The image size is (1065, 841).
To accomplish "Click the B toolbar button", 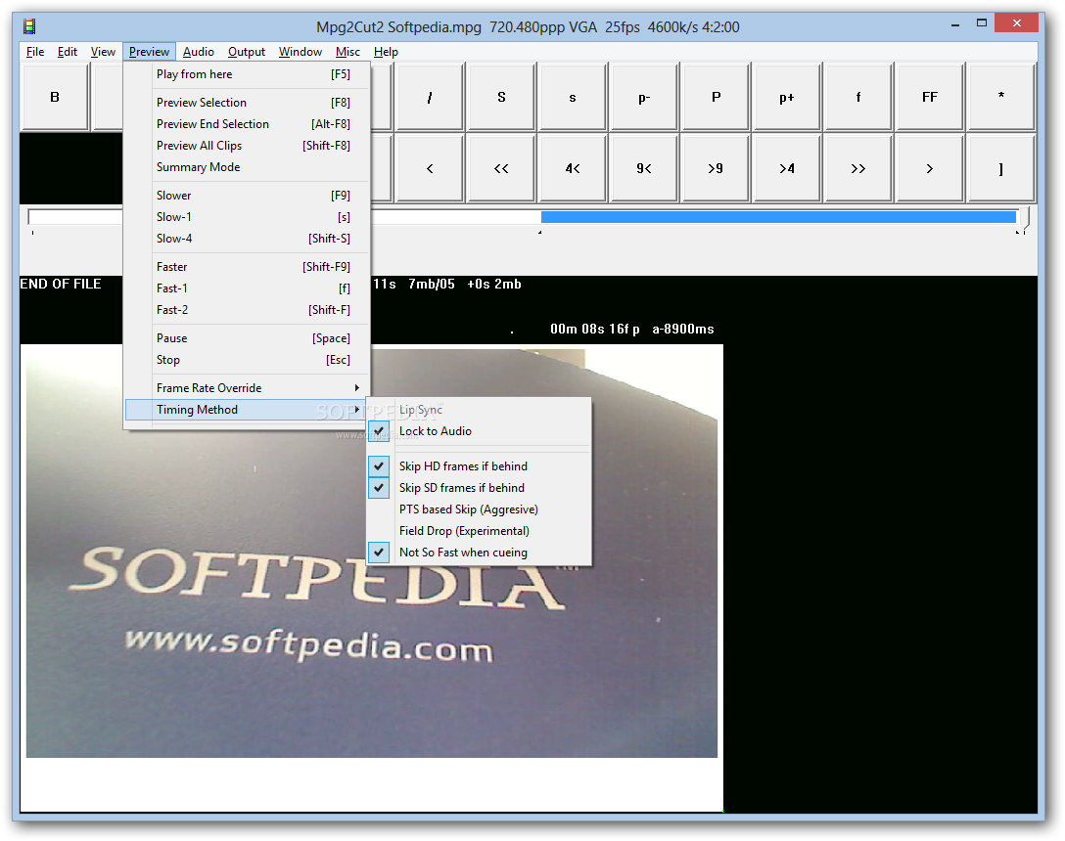I will tap(55, 97).
